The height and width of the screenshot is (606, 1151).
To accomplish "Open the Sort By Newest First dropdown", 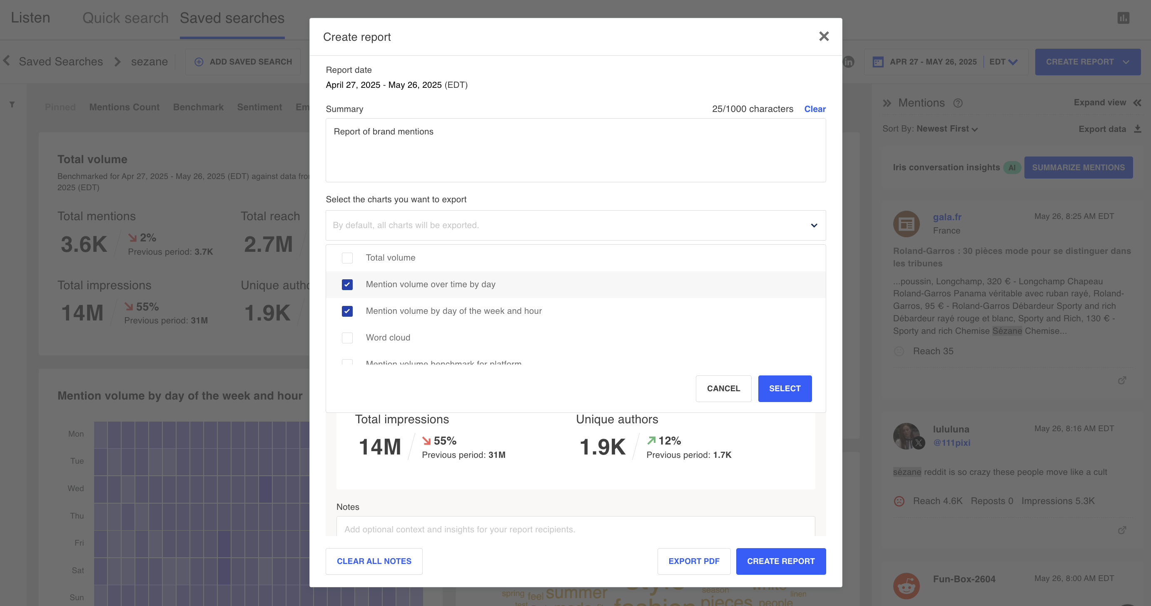I will pos(947,129).
